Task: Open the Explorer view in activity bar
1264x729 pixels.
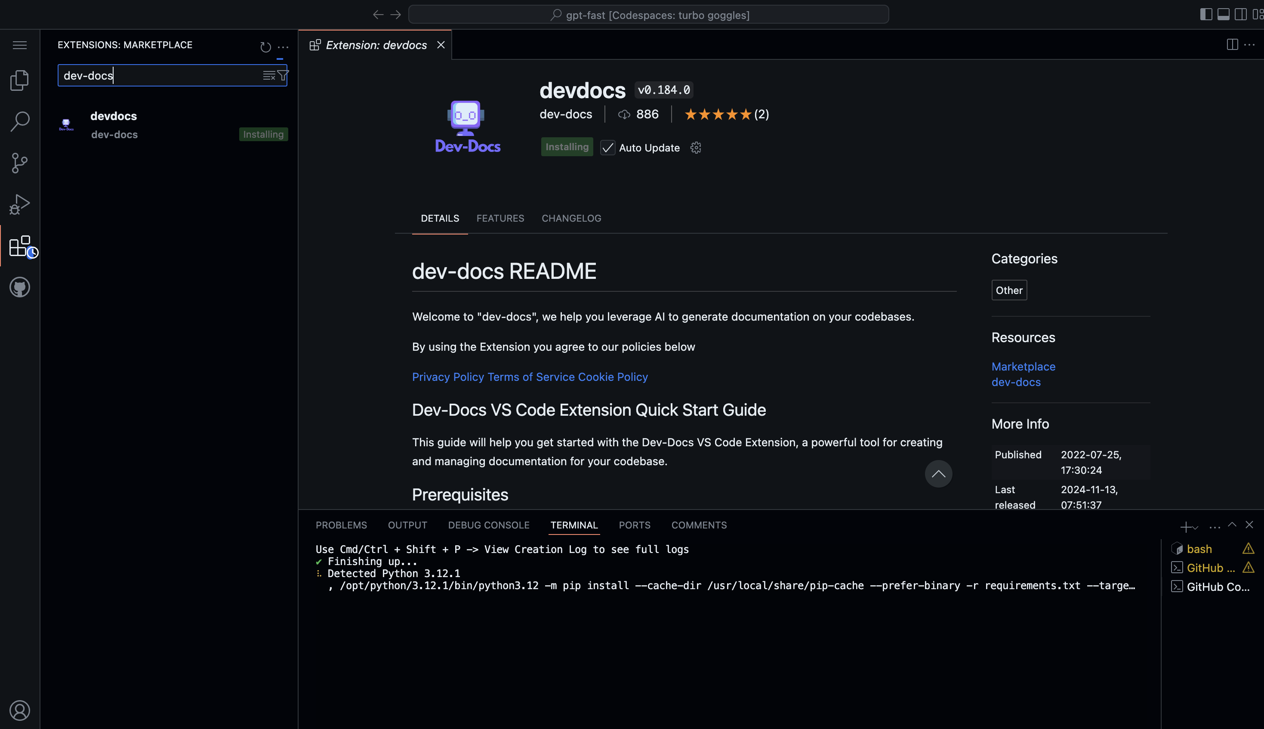Action: pos(19,80)
